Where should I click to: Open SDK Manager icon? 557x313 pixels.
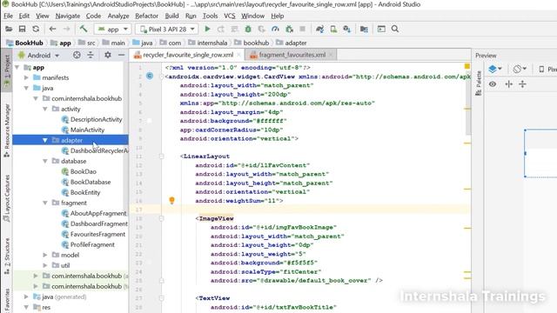tap(347, 29)
